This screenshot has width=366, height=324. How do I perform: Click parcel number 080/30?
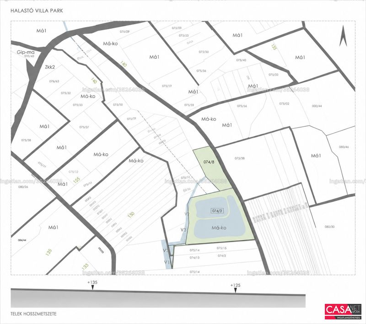(329, 227)
